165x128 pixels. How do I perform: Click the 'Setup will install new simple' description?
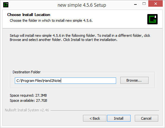[80, 37]
